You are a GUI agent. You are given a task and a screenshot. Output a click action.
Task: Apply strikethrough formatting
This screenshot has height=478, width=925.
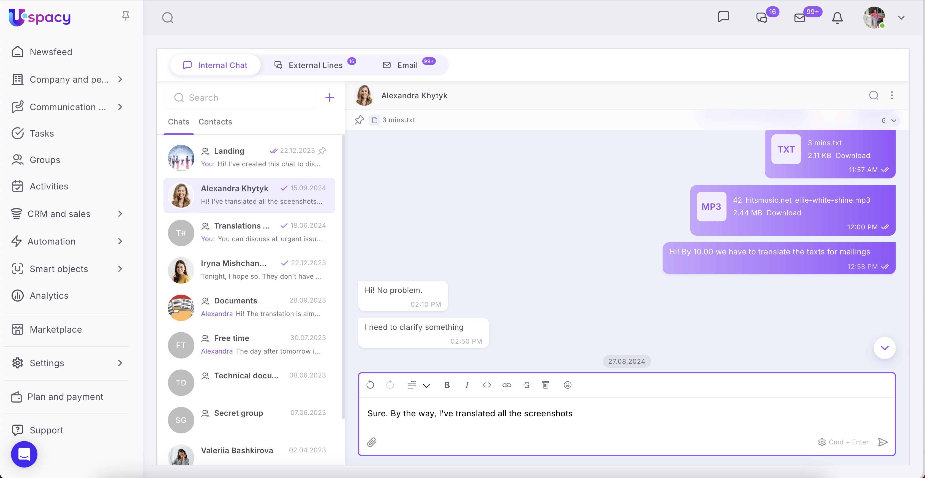526,385
